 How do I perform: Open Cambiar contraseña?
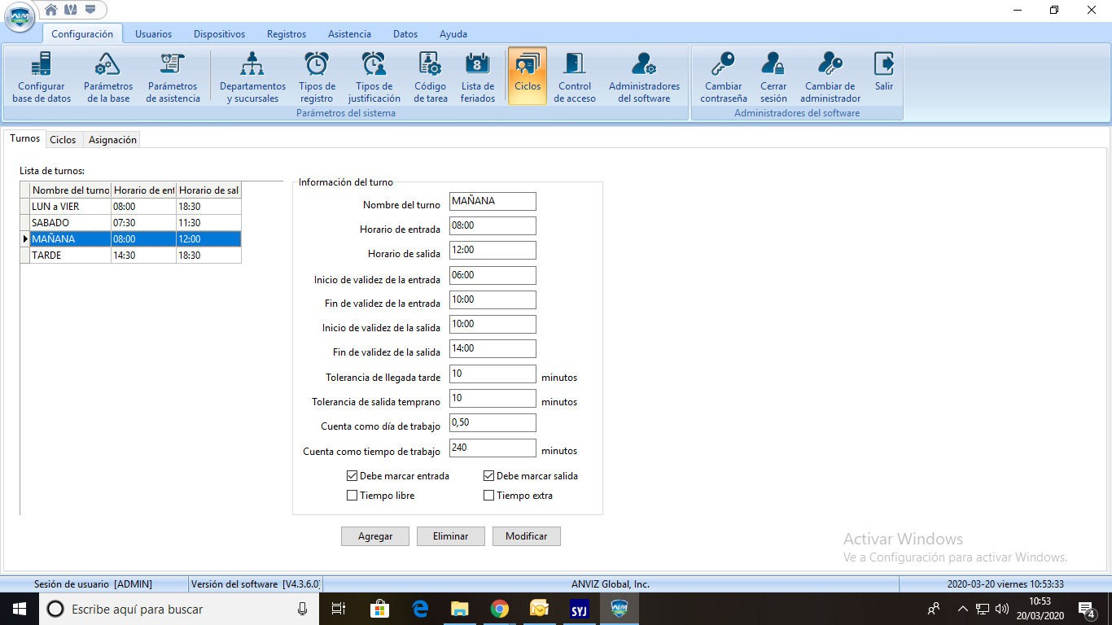click(724, 76)
